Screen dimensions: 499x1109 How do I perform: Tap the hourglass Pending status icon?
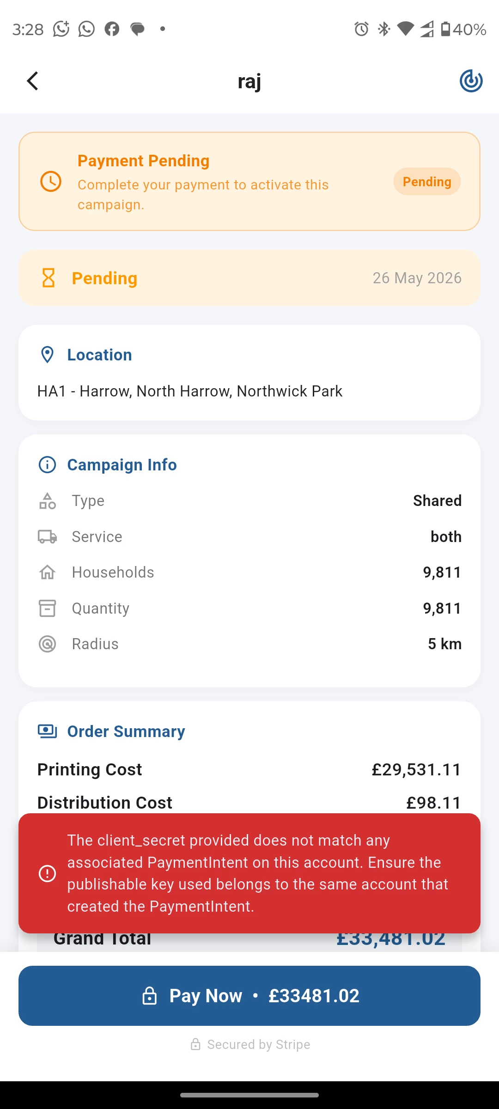[49, 278]
